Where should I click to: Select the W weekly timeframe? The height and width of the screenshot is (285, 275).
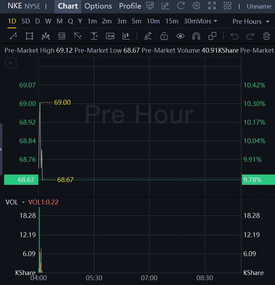(48, 21)
